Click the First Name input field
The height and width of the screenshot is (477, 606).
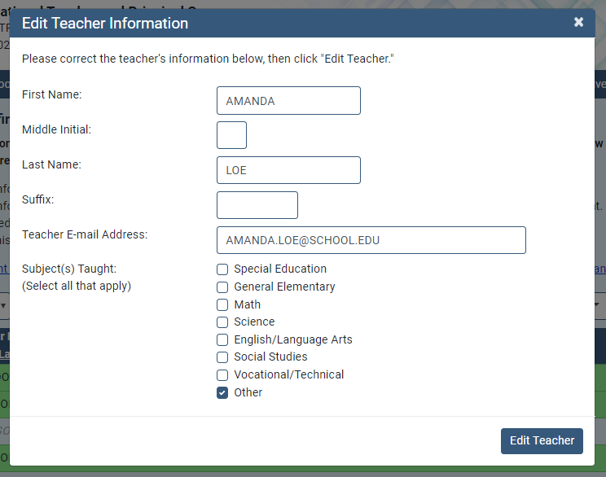pos(288,101)
